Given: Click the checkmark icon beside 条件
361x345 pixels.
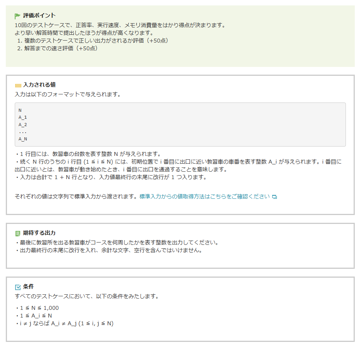Looking at the screenshot, I should (18, 287).
